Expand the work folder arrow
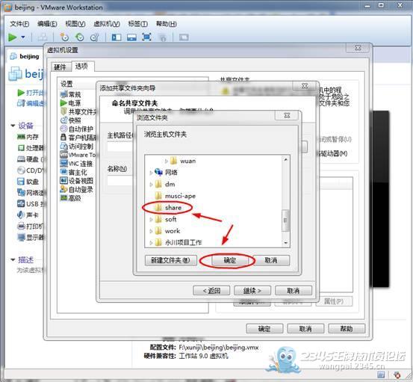The image size is (413, 382). [151, 231]
